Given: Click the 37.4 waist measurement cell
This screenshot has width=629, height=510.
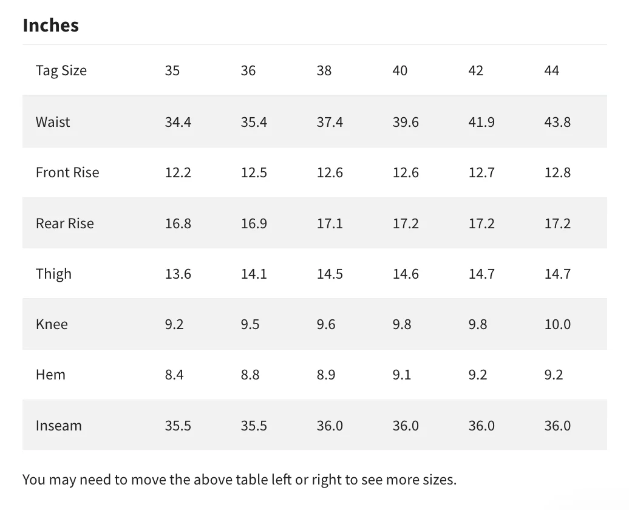Looking at the screenshot, I should pos(330,122).
